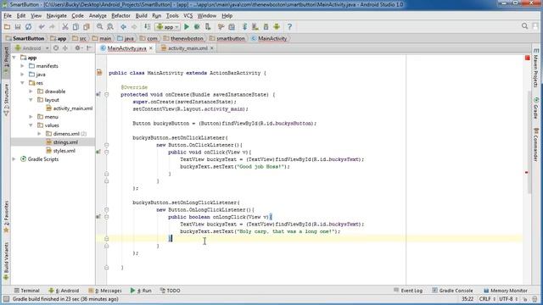The height and width of the screenshot is (305, 543).
Task: Fold the onCreate method gutter marker
Action: [106, 94]
